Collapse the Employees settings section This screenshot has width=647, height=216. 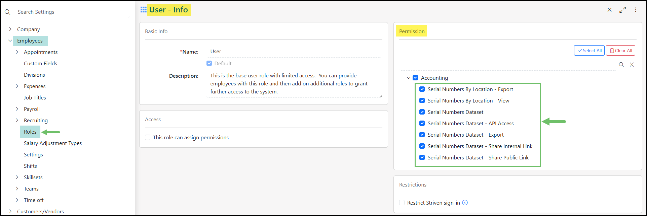coord(10,41)
